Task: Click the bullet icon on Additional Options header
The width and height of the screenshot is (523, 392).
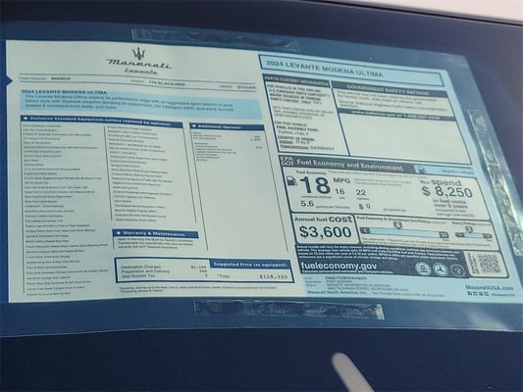Action: coord(194,125)
